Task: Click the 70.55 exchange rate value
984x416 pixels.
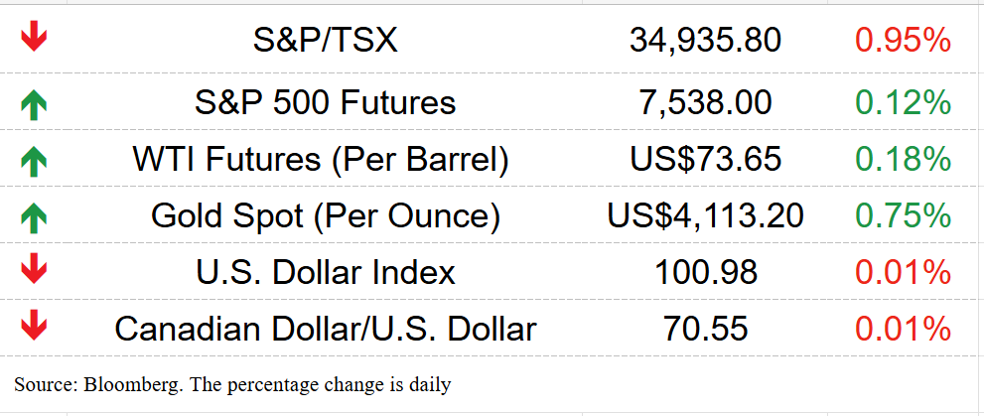Action: click(x=705, y=329)
